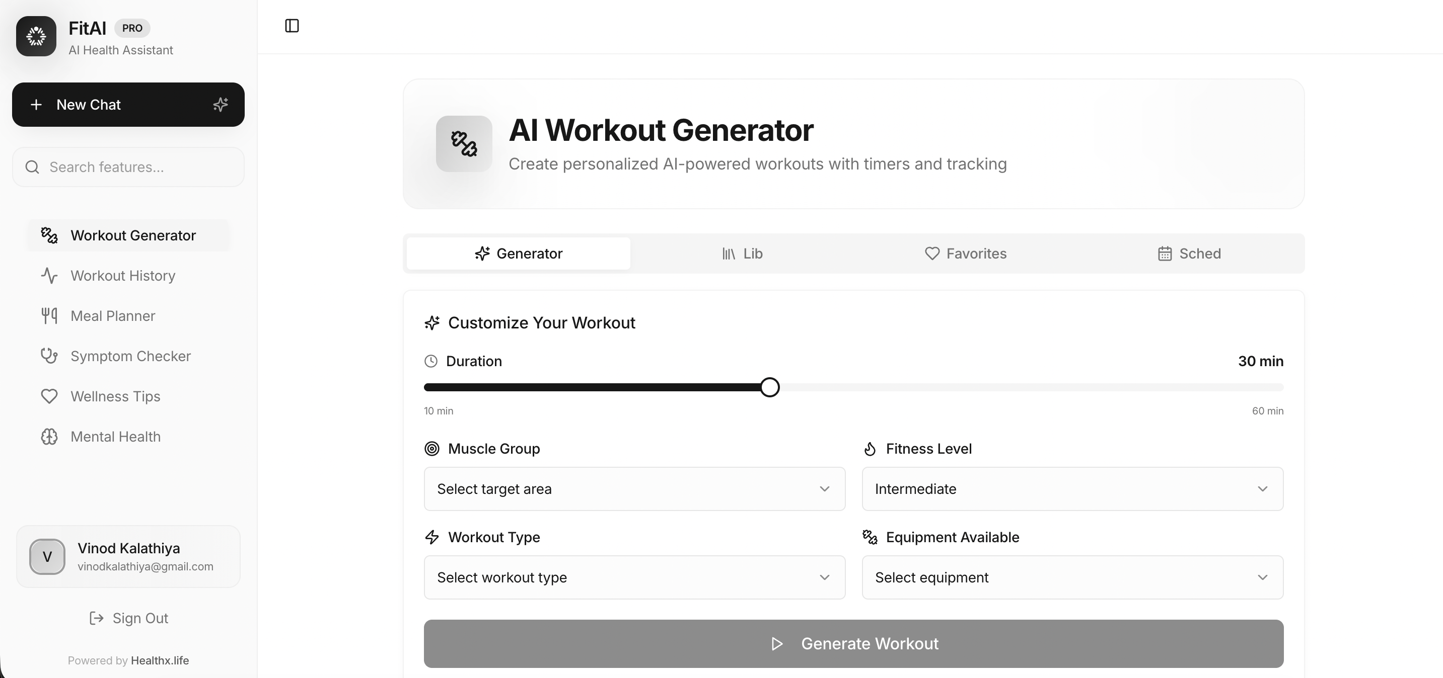The height and width of the screenshot is (678, 1443).
Task: View Wellness Tips in the sidebar
Action: [115, 396]
